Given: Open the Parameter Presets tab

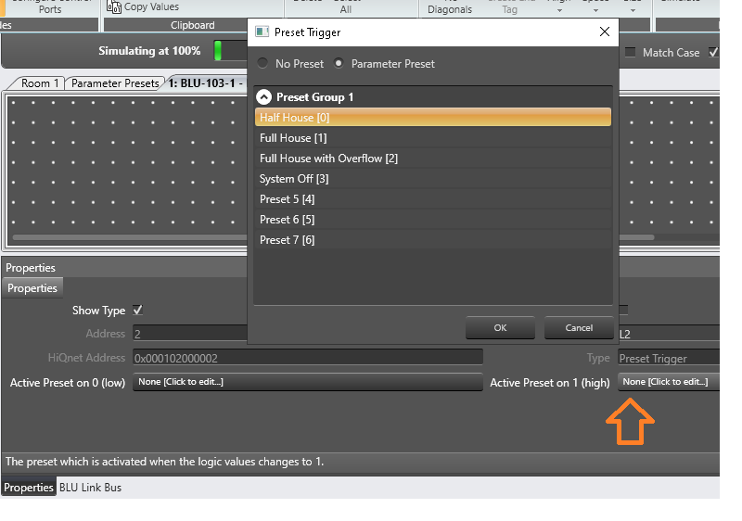Looking at the screenshot, I should pyautogui.click(x=115, y=83).
